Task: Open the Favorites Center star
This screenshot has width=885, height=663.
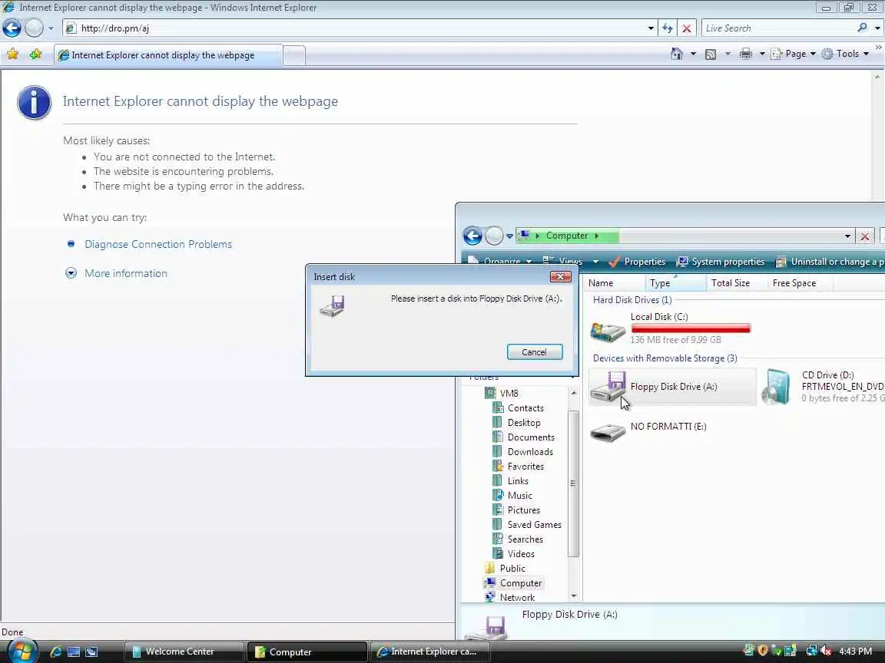Action: click(x=12, y=54)
